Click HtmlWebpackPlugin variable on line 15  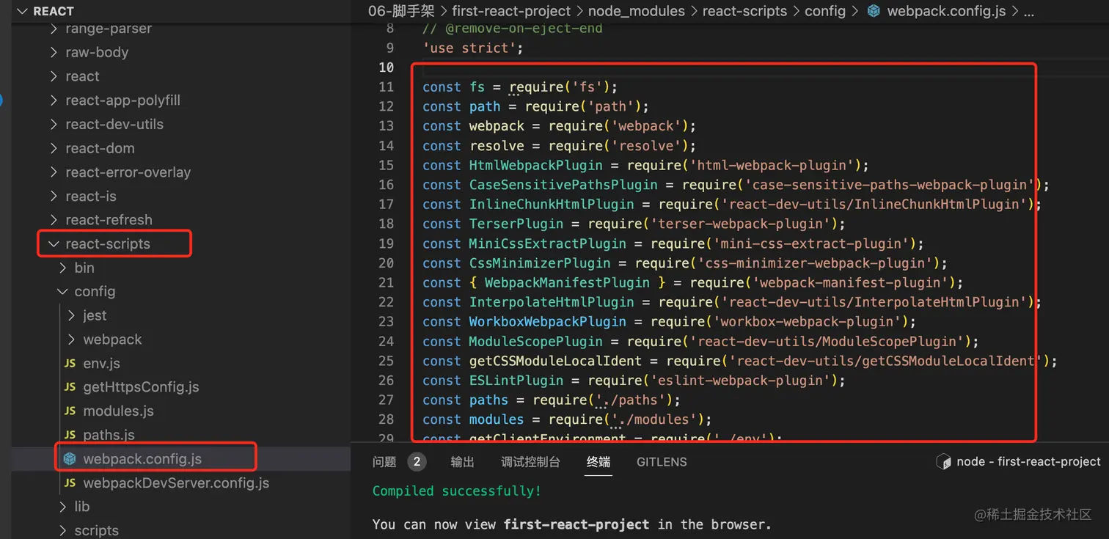535,165
